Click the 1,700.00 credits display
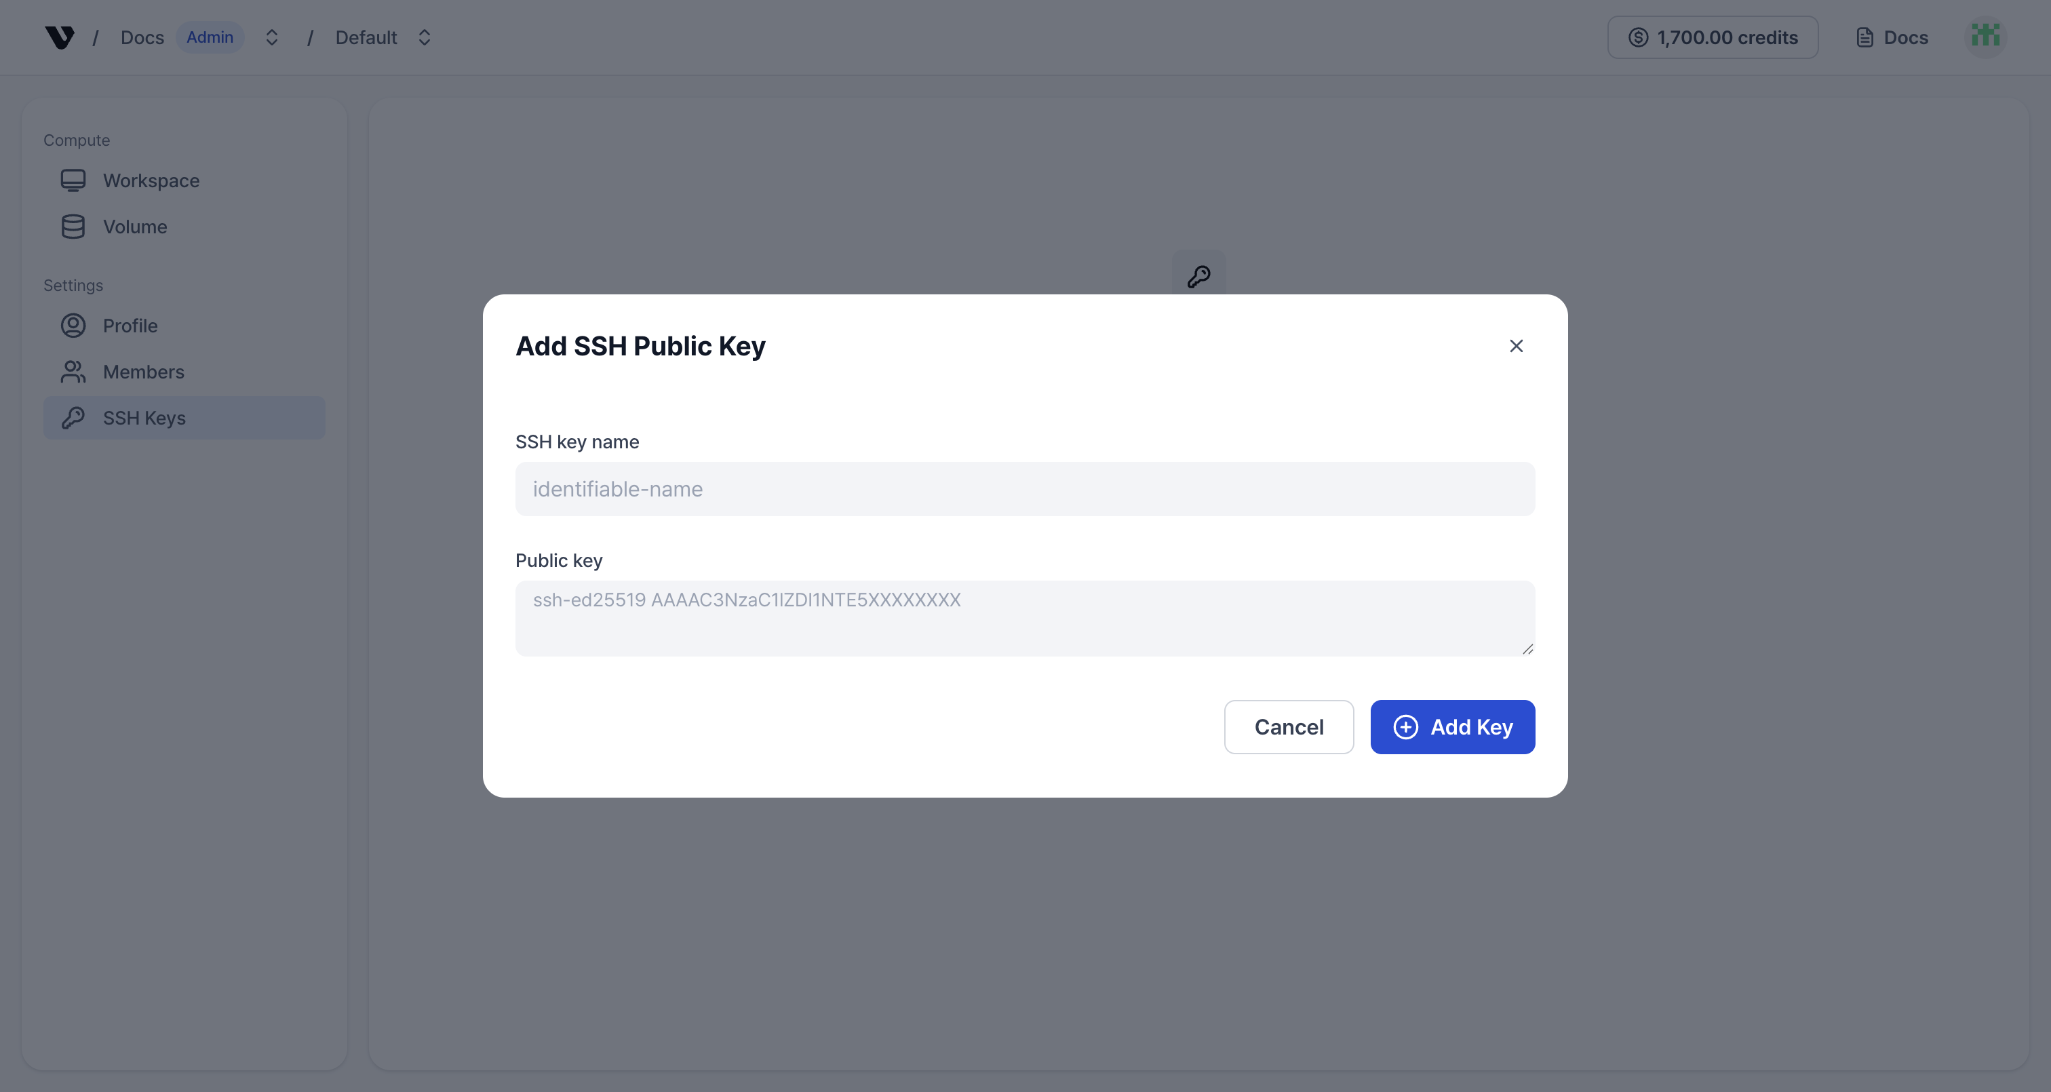Screen dimensions: 2051x1092 (x=1712, y=37)
